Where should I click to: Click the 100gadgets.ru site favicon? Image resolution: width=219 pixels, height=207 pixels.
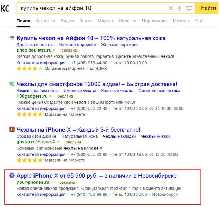pos(12,84)
